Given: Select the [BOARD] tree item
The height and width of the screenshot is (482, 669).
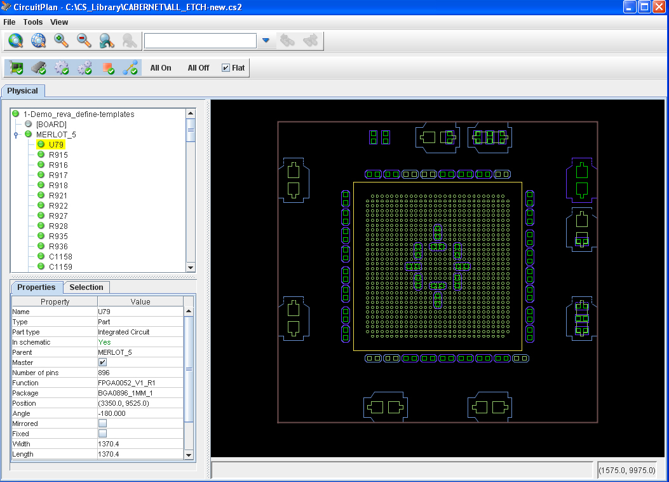Looking at the screenshot, I should [51, 125].
